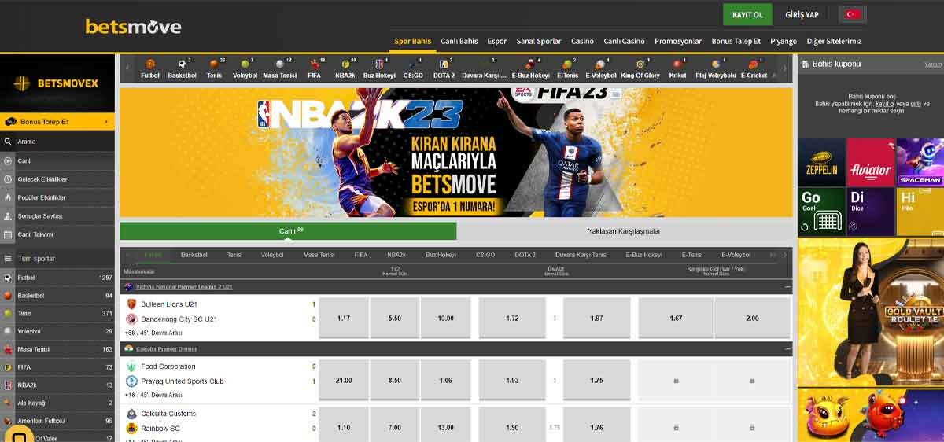
Task: Click the GİRİŞ YAP login button
Action: pos(802,15)
